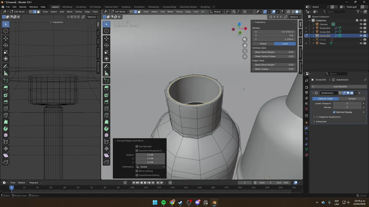Hide Circle.002 using its eye icon
Image resolution: width=369 pixels, height=207 pixels.
coord(361,32)
